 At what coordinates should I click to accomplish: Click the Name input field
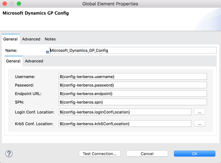[x=133, y=50]
